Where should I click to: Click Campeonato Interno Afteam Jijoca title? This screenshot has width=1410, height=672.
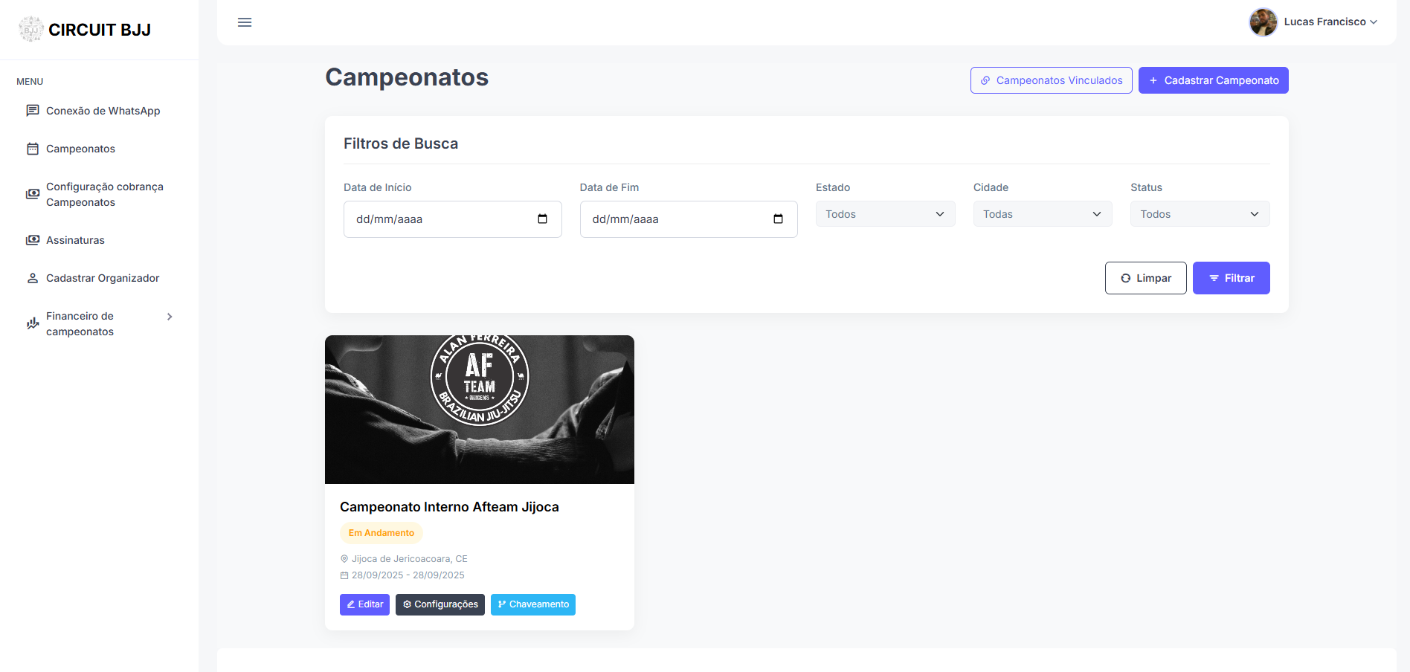449,507
